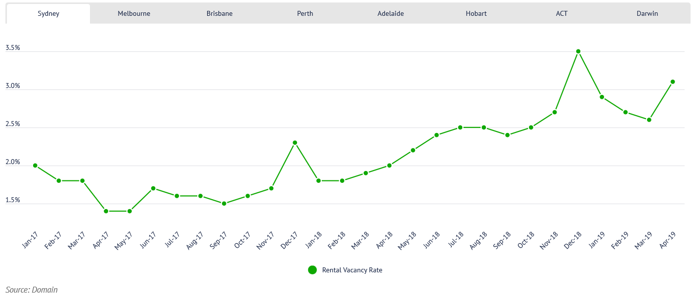Select the Jun-18 data point

tap(436, 135)
